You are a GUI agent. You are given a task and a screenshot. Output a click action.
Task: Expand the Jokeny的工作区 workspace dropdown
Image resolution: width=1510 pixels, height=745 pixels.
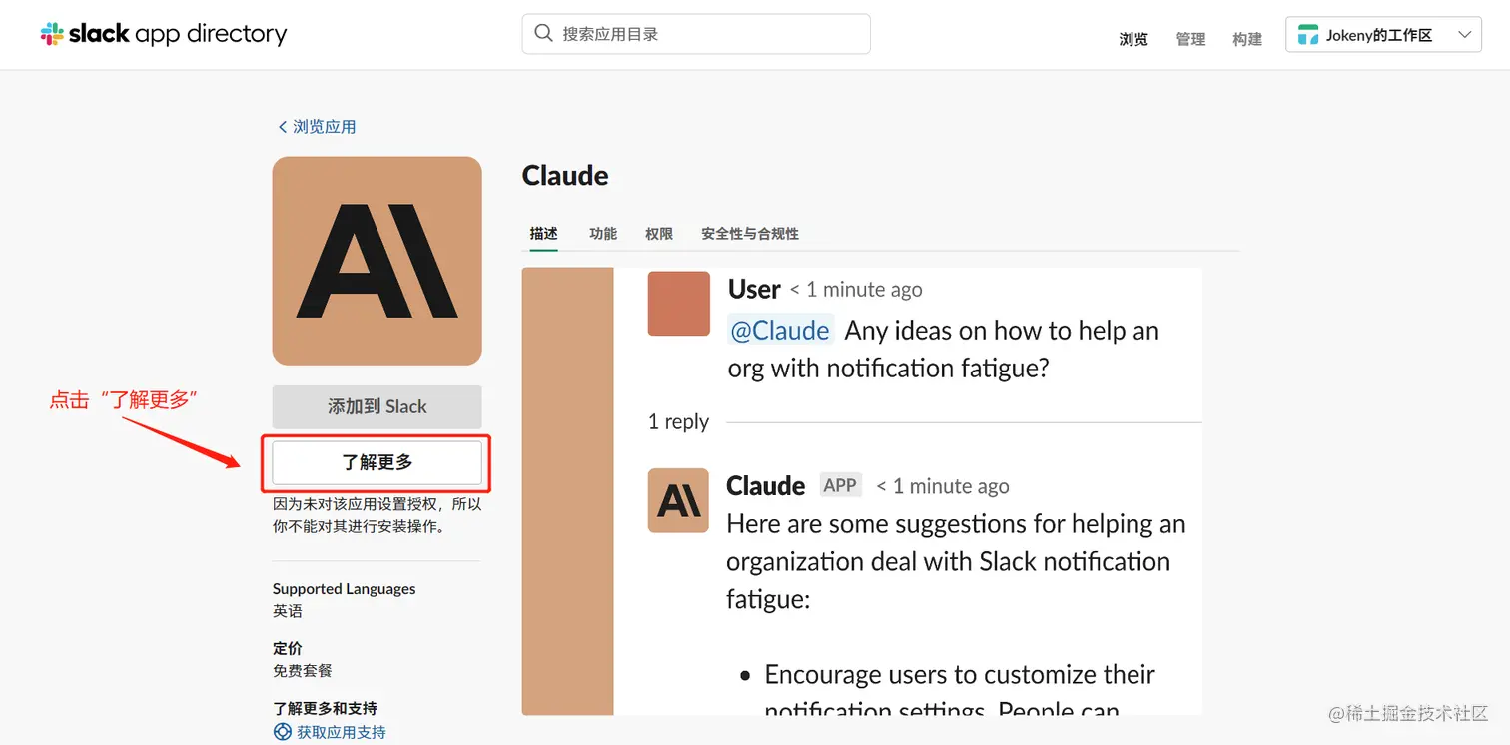[1382, 34]
